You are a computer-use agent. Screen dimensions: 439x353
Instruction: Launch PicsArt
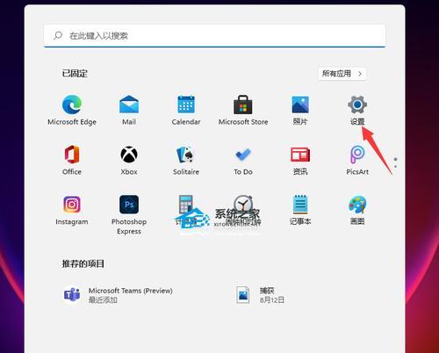coord(357,160)
